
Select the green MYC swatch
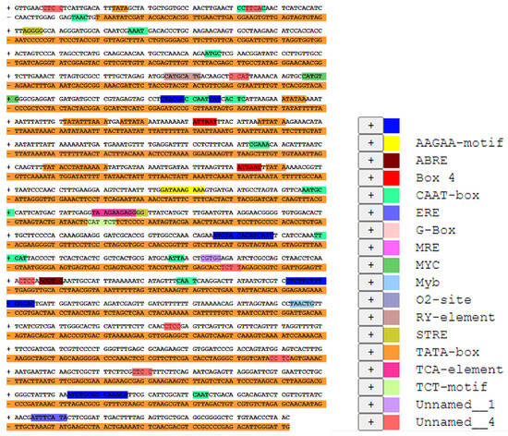392,266
